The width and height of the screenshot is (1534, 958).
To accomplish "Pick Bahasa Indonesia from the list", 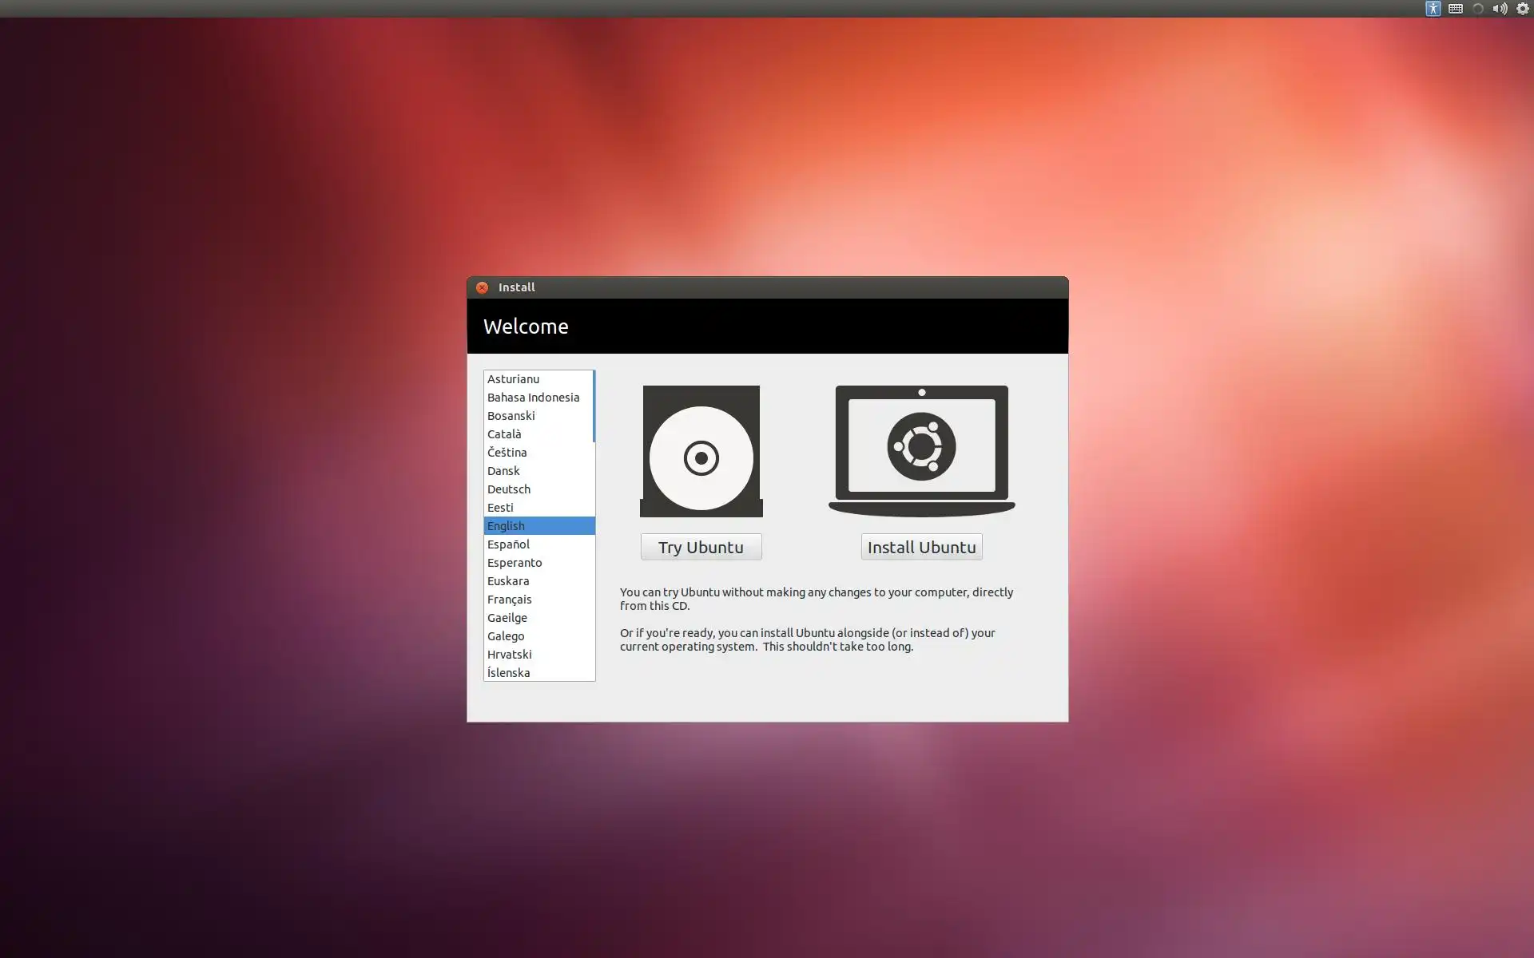I will pos(533,398).
